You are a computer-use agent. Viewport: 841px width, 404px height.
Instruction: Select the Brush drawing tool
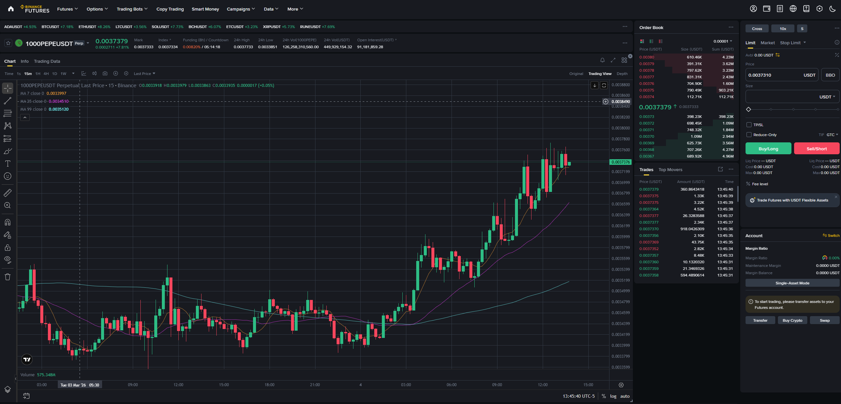tap(7, 151)
